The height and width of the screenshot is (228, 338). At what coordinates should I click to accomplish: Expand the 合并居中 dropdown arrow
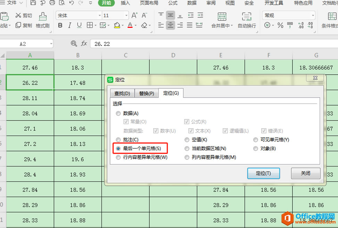point(232,25)
